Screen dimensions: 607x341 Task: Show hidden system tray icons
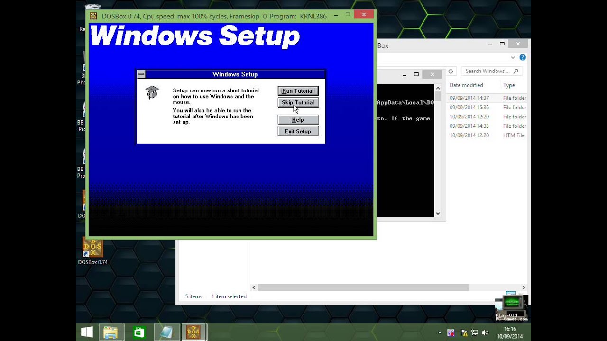[440, 333]
